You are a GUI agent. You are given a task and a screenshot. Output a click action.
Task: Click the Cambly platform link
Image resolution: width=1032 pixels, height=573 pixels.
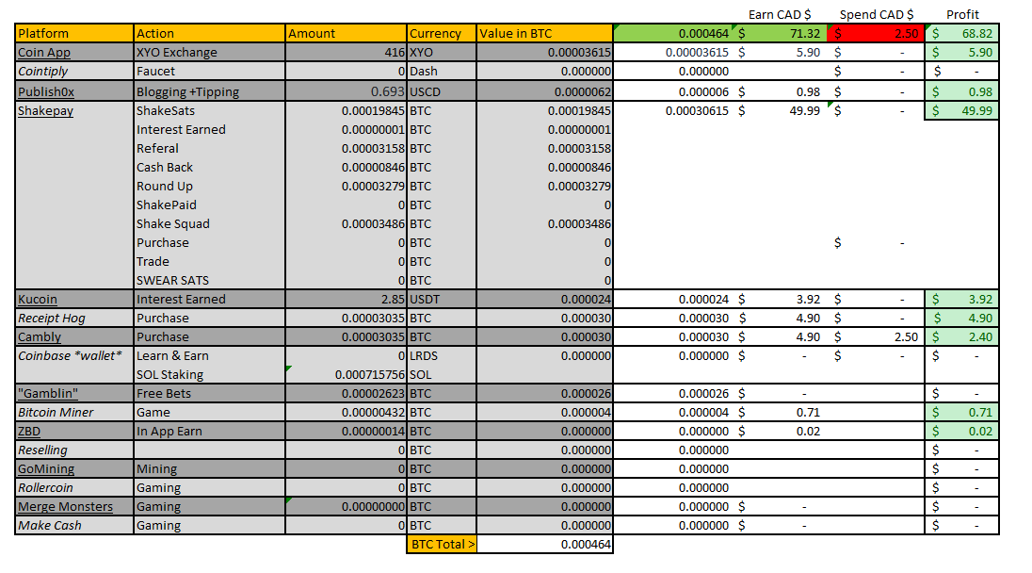coord(40,336)
